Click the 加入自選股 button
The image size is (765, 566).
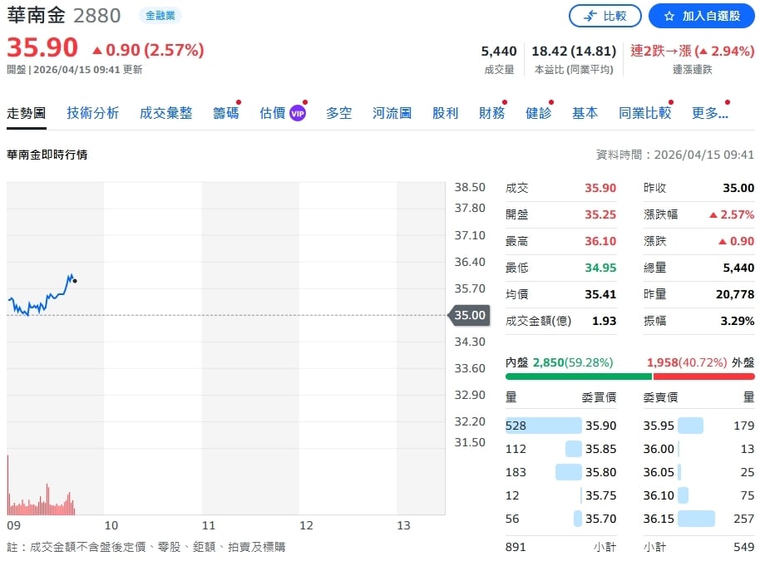pos(701,15)
